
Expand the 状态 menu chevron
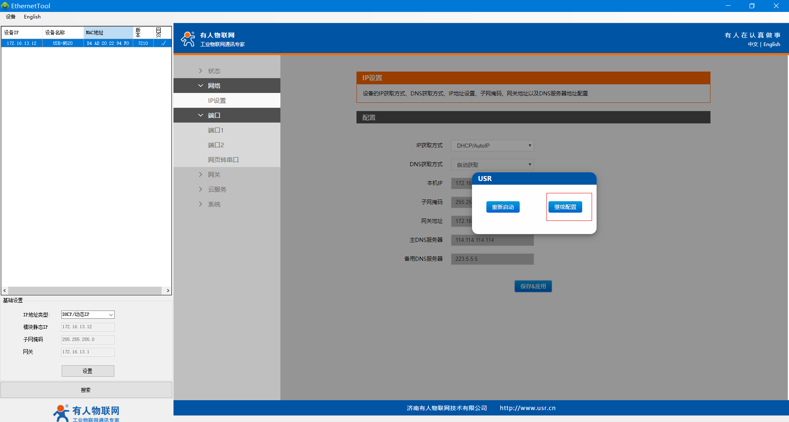click(x=201, y=71)
